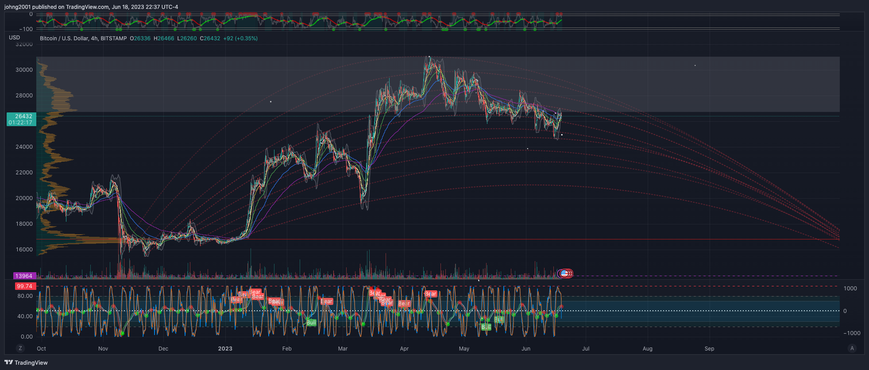The image size is (869, 370).
Task: Click the 0.00 oscillator axis label
Action: 27,337
